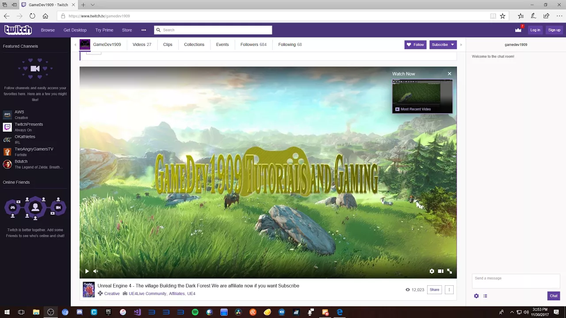Screen dimensions: 566x318
Task: Open Windows Start menu
Action: 7,312
